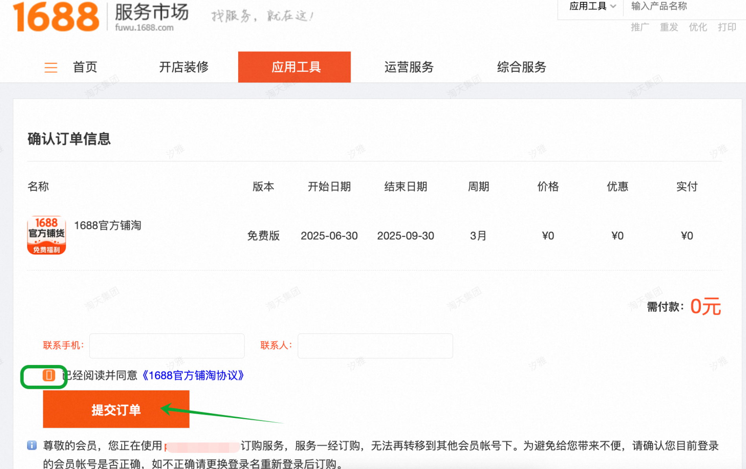Click the 服务市场 site title
The image size is (746, 469).
click(152, 12)
